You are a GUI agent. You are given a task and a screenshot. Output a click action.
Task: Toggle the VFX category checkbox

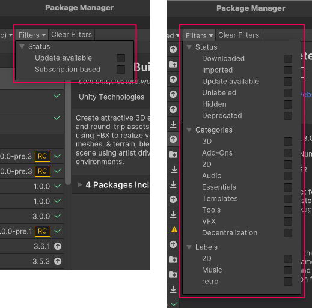pos(288,222)
